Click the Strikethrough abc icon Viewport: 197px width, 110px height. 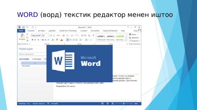click(x=43, y=40)
